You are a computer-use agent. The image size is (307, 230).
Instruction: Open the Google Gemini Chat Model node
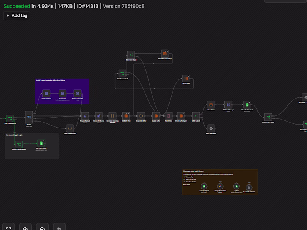220,186
